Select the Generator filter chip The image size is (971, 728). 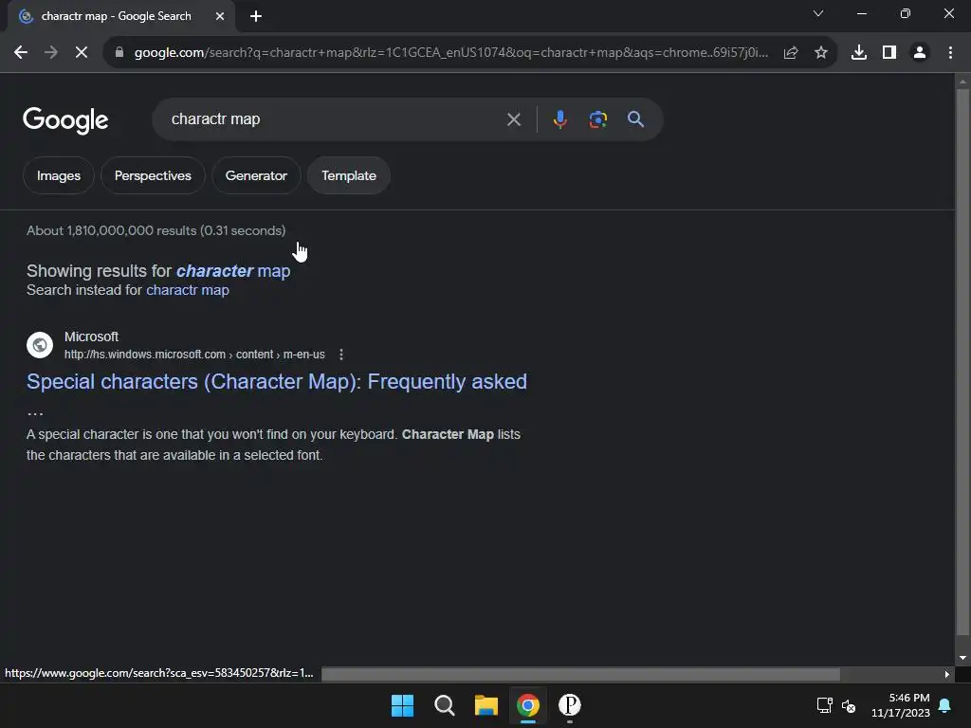click(256, 175)
